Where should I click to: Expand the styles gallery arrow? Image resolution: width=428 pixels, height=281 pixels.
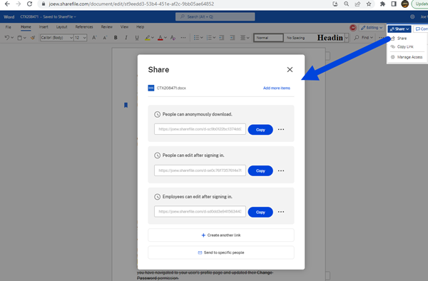pyautogui.click(x=347, y=38)
